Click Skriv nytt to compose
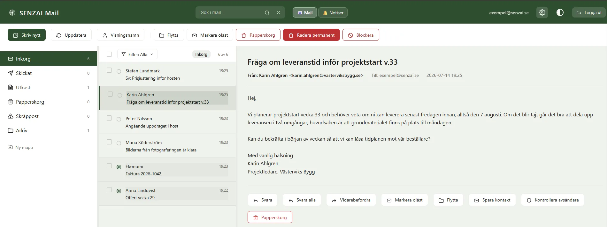This screenshot has height=227, width=607. 27,35
